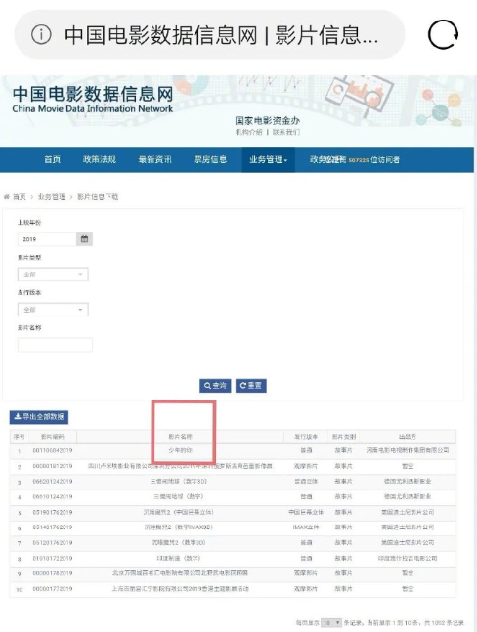The image size is (477, 632).
Task: Select 沉睡魔咒2（数字IMAX3D） title
Action: 179,527
